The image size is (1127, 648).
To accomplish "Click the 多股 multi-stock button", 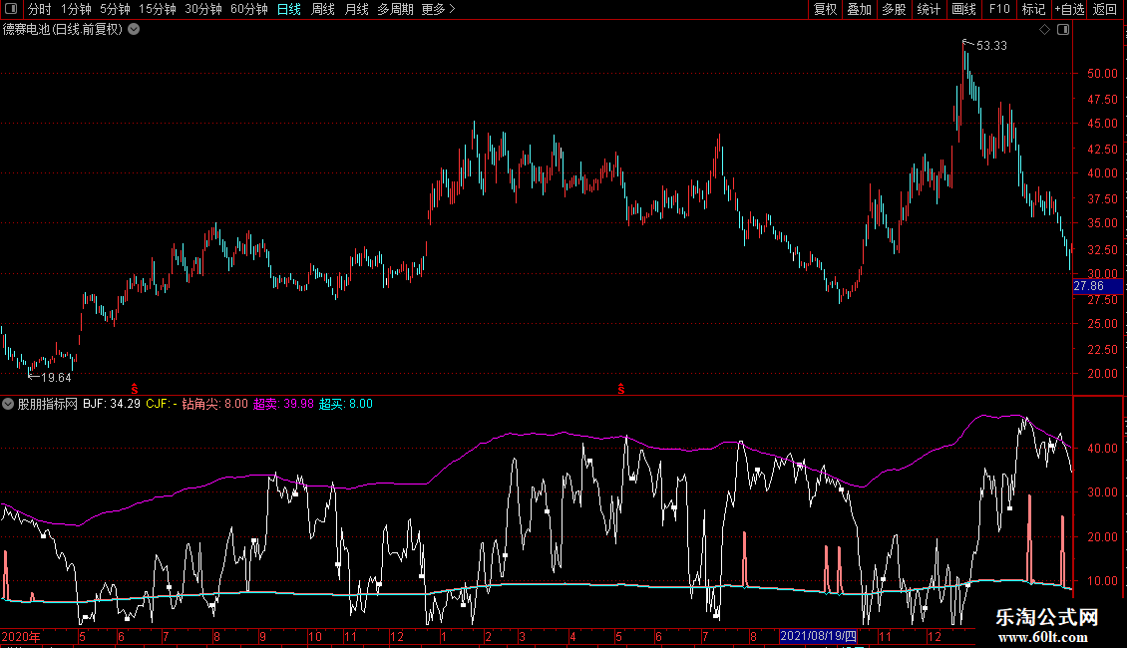I will [x=895, y=9].
